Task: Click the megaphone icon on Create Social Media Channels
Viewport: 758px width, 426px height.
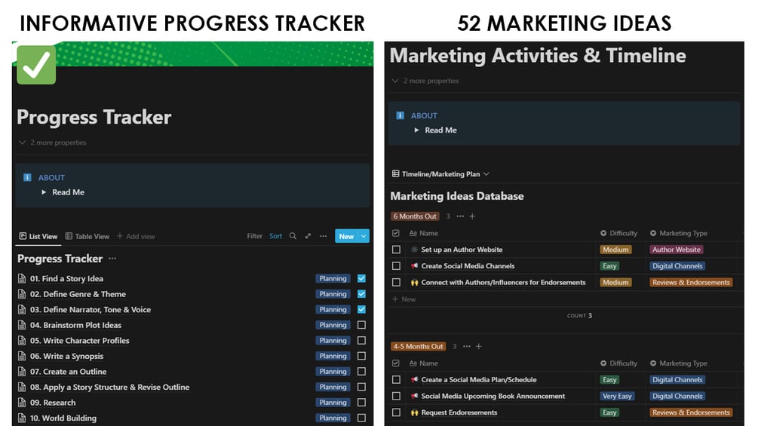Action: coord(414,266)
